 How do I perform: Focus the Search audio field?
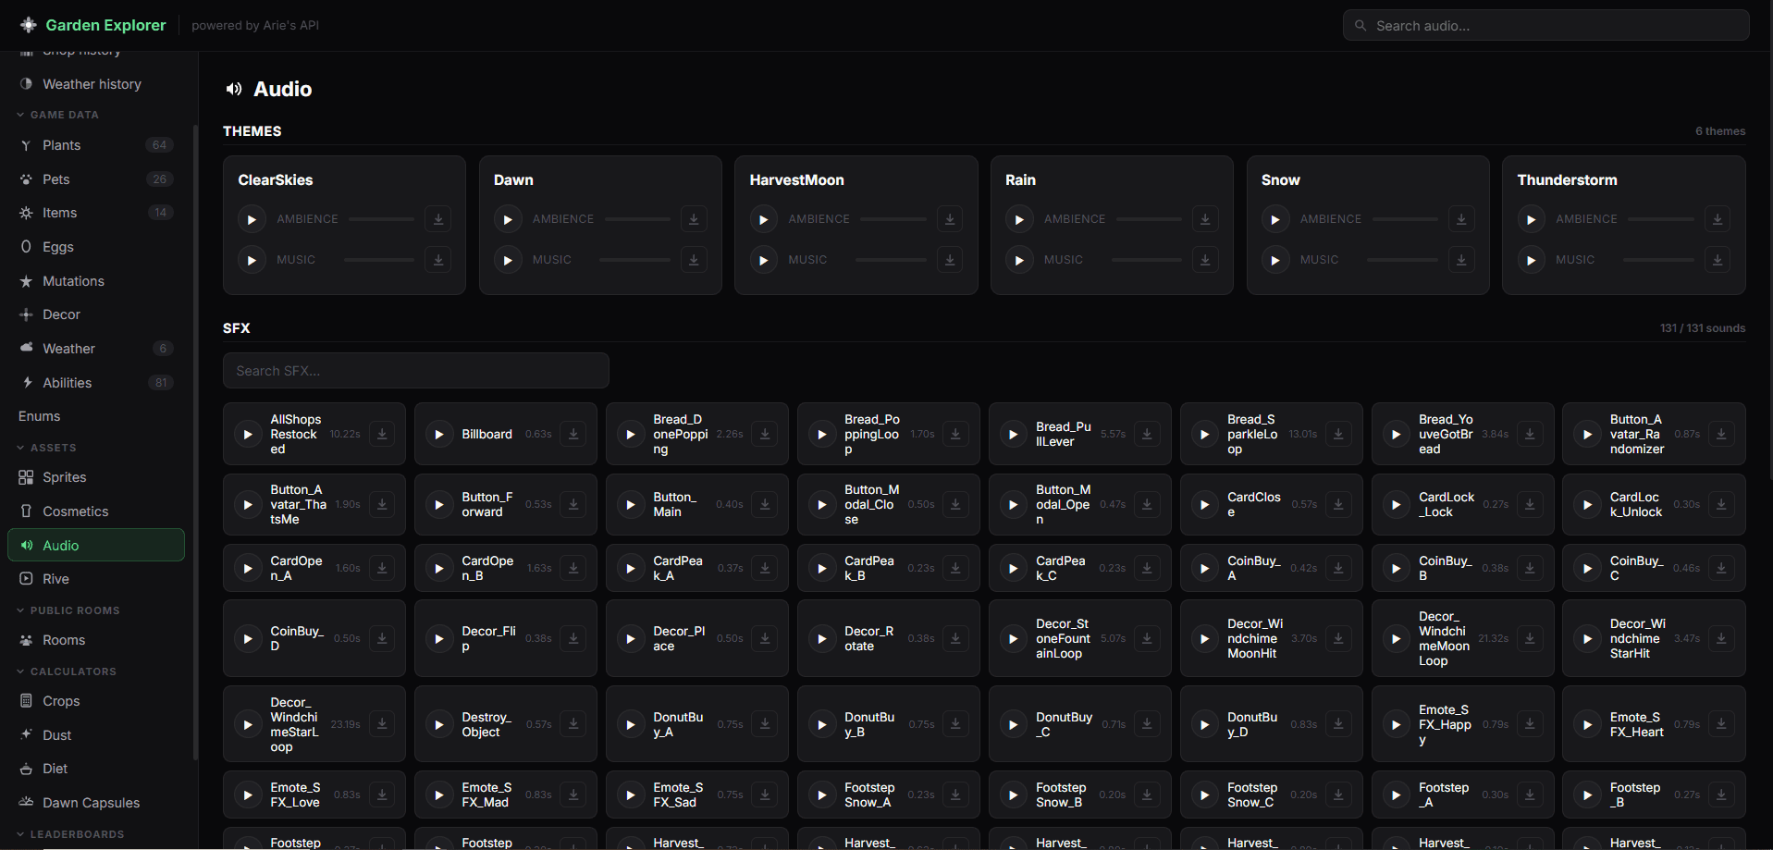point(1545,25)
